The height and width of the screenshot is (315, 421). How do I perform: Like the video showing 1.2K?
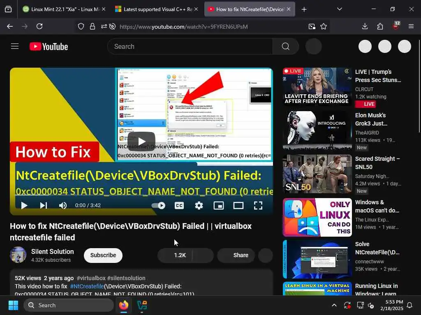click(x=175, y=255)
